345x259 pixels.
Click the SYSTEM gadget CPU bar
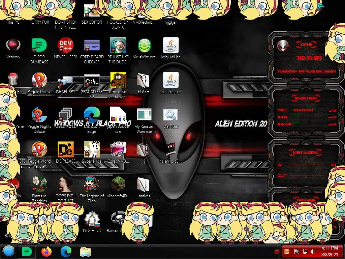tap(303, 110)
